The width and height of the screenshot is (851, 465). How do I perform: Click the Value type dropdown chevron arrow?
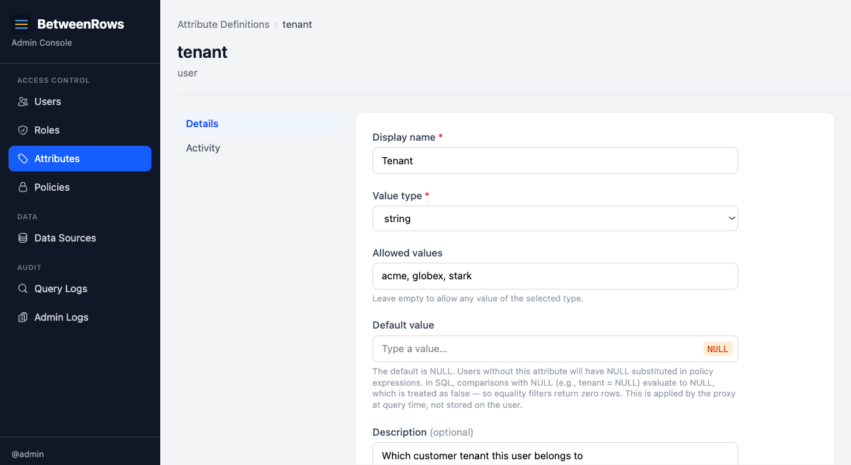pyautogui.click(x=732, y=219)
